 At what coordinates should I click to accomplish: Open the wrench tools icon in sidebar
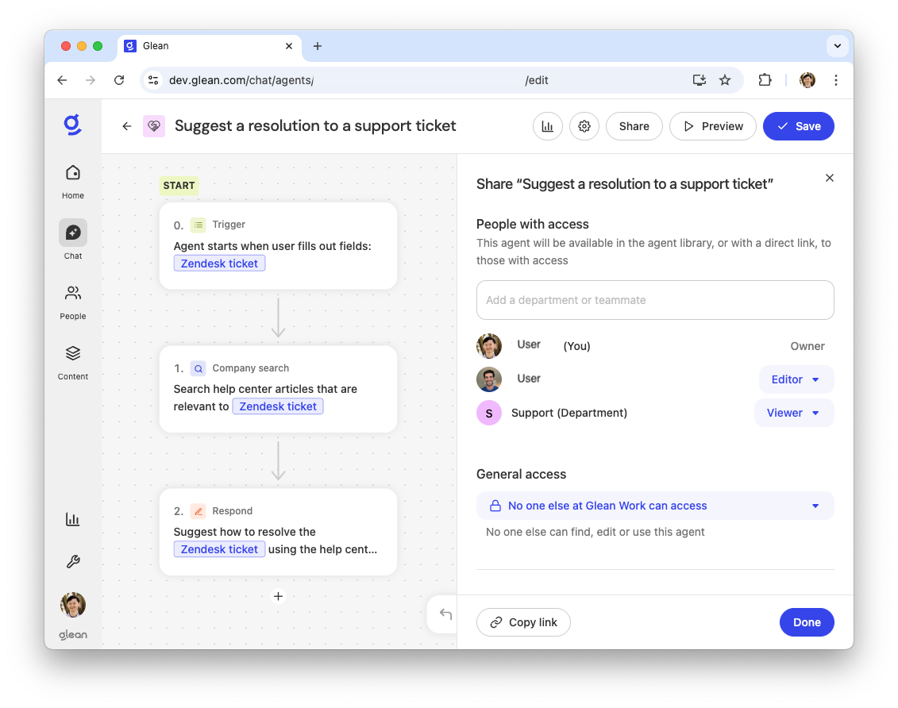[73, 562]
